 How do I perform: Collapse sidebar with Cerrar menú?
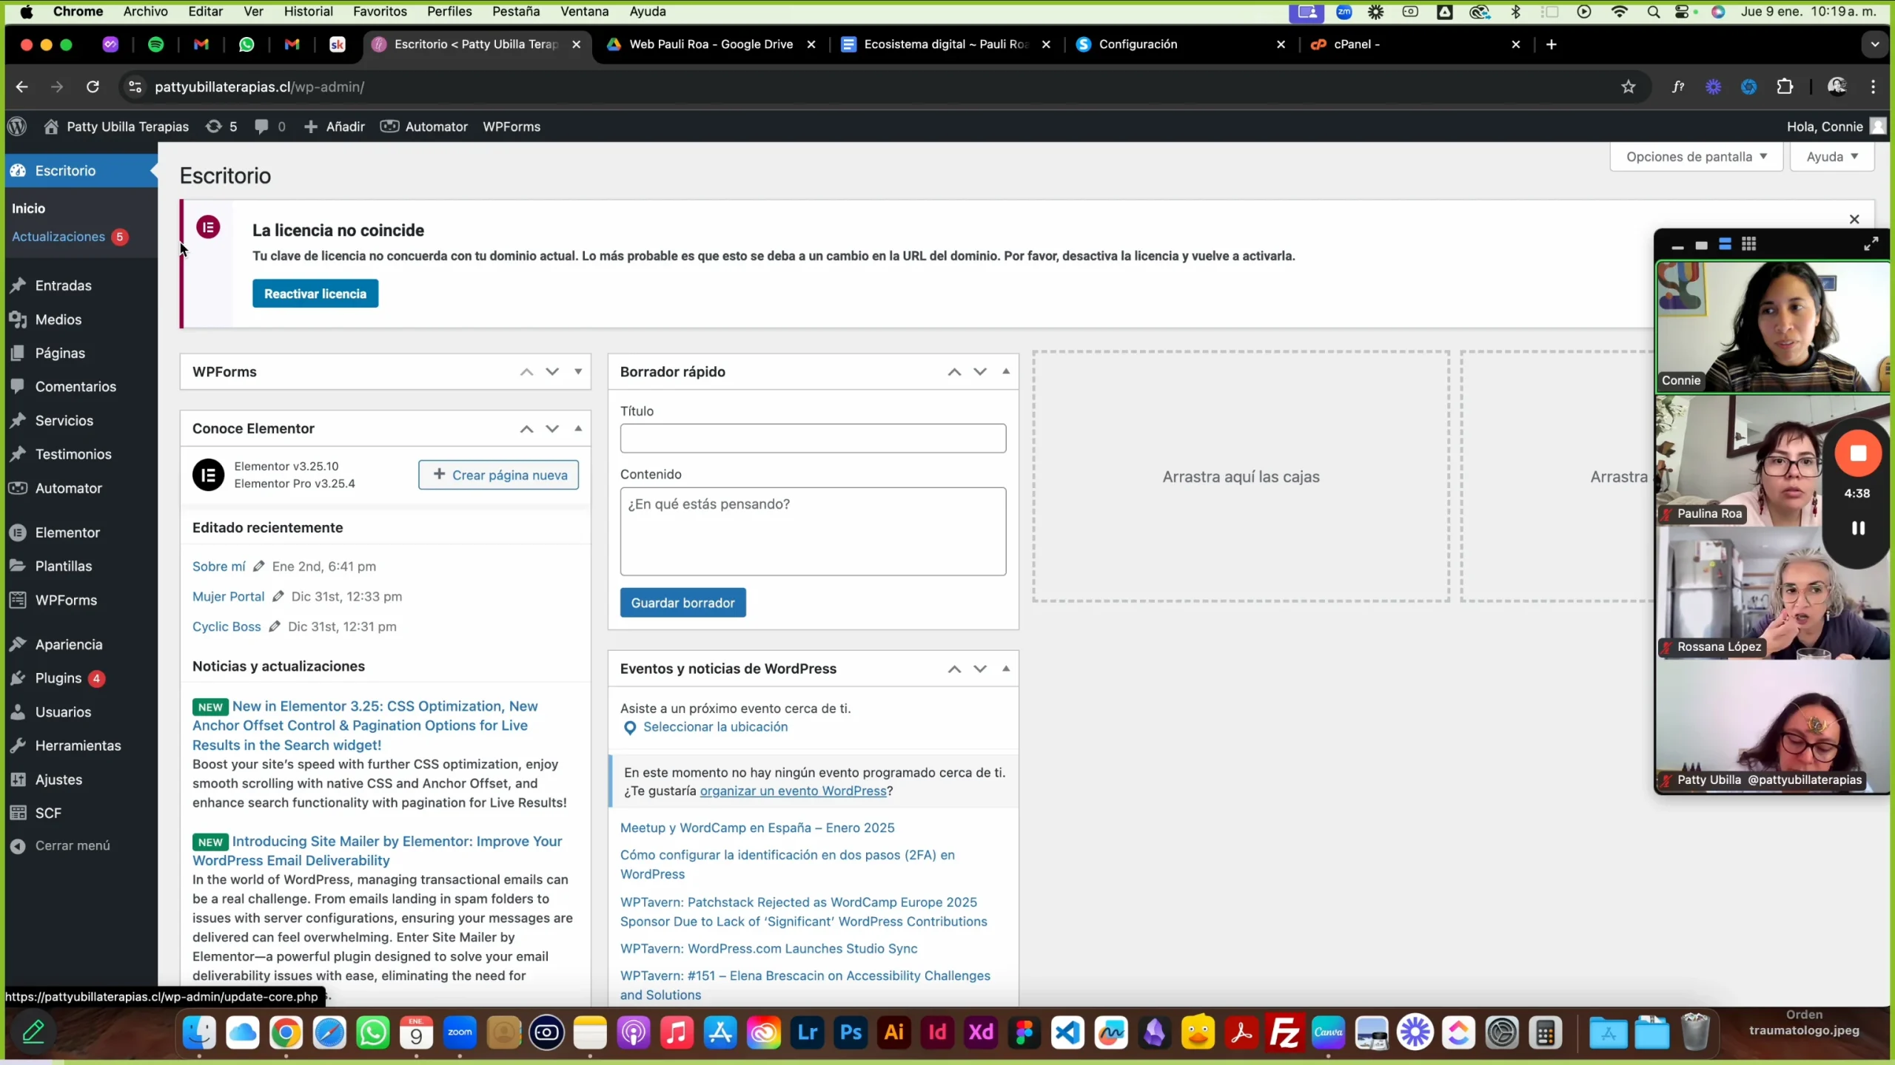(73, 845)
